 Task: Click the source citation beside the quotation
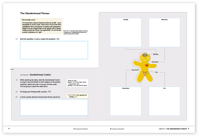(76, 32)
